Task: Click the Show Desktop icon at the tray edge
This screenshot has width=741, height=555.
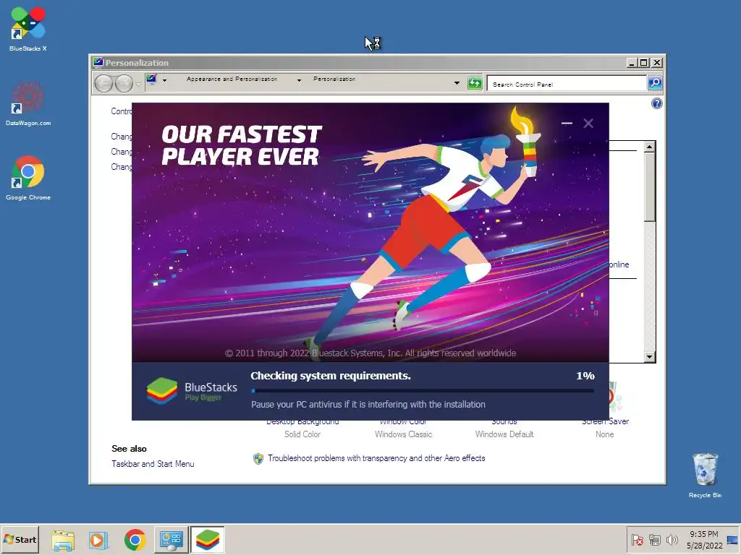Action: 733,540
